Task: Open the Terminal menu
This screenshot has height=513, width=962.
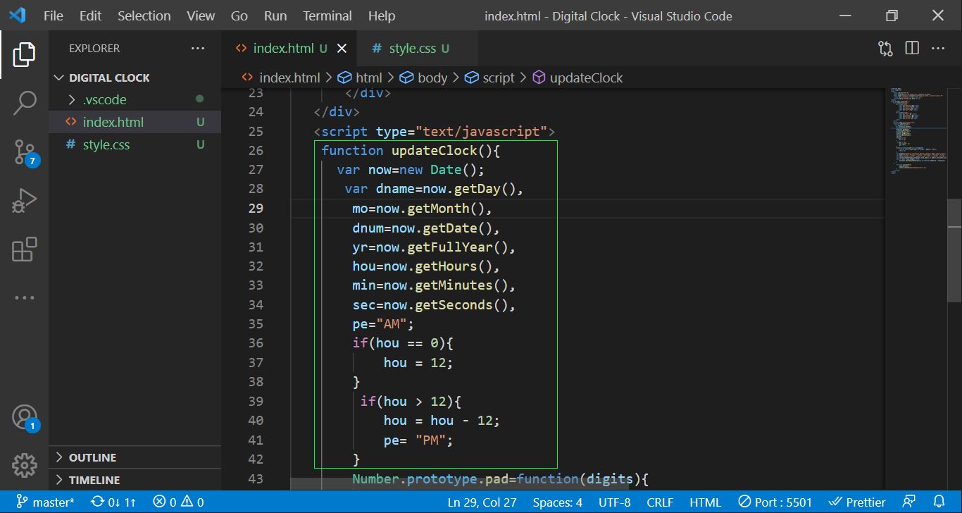Action: pos(327,16)
